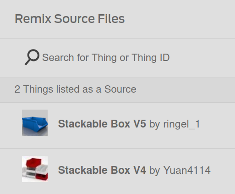The height and width of the screenshot is (194, 235).
Task: Select the Stackable Box V4 source row
Action: (x=117, y=171)
